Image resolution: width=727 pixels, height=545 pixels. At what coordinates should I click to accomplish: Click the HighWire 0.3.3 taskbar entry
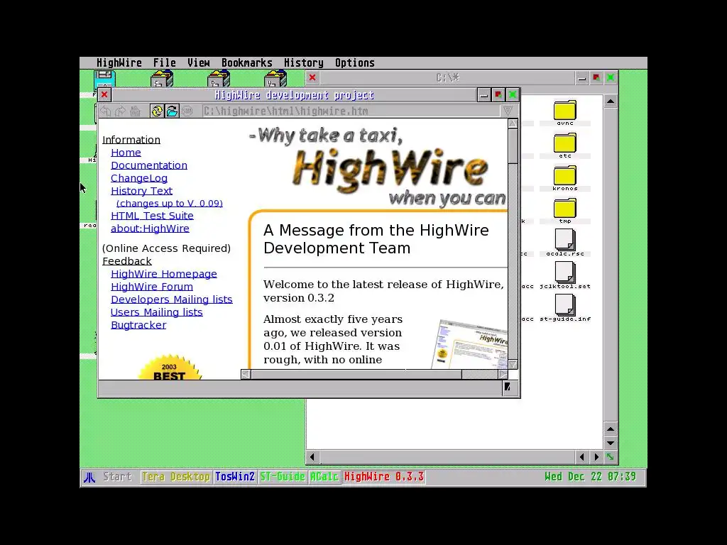click(x=384, y=477)
